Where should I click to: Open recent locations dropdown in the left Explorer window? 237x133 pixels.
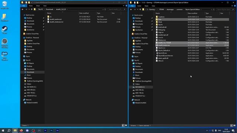(29, 9)
